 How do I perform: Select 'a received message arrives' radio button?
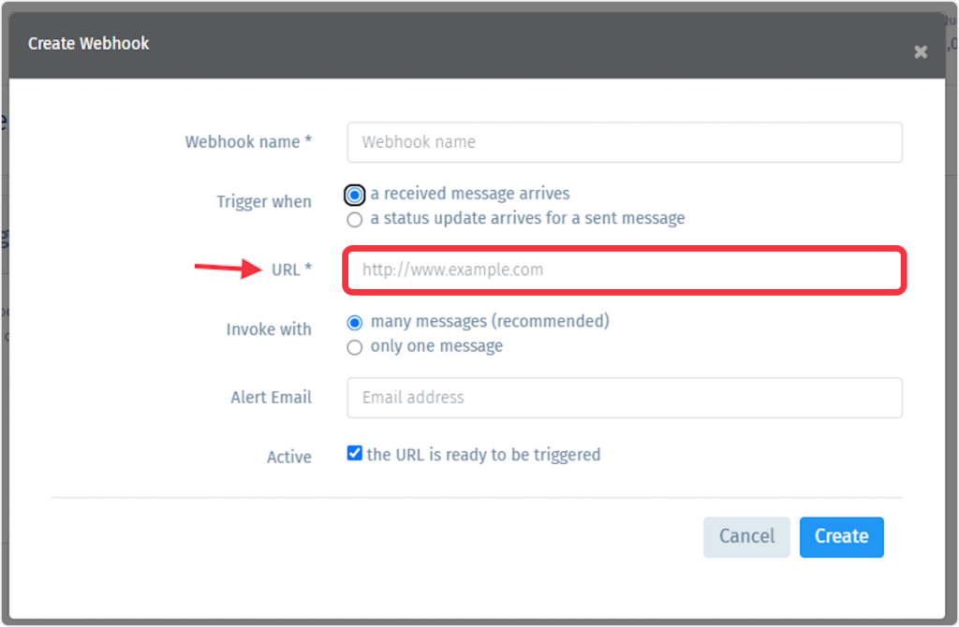tap(355, 195)
